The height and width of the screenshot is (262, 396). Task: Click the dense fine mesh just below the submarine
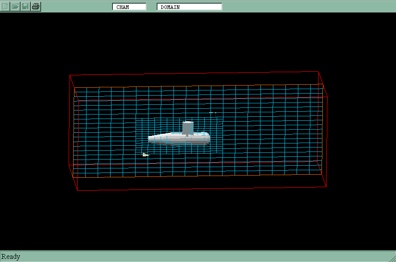178,151
